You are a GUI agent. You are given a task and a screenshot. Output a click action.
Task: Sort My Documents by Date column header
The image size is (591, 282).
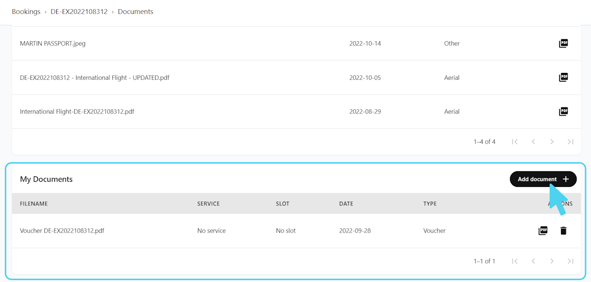point(346,204)
